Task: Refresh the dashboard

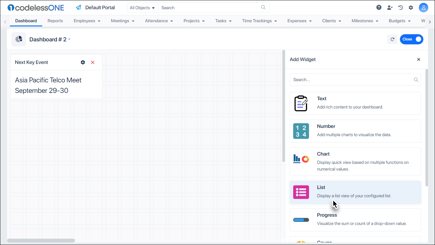Action: [392, 39]
